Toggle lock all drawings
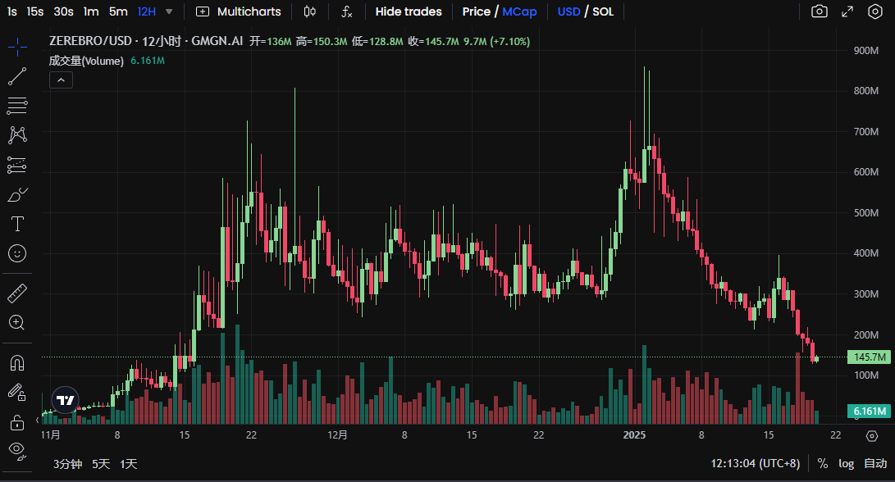This screenshot has width=895, height=482. click(17, 422)
